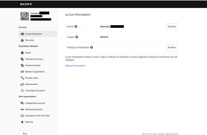The image size is (207, 135).
Task: Click the Le tue informazioni page heading
Action: pyautogui.click(x=78, y=15)
